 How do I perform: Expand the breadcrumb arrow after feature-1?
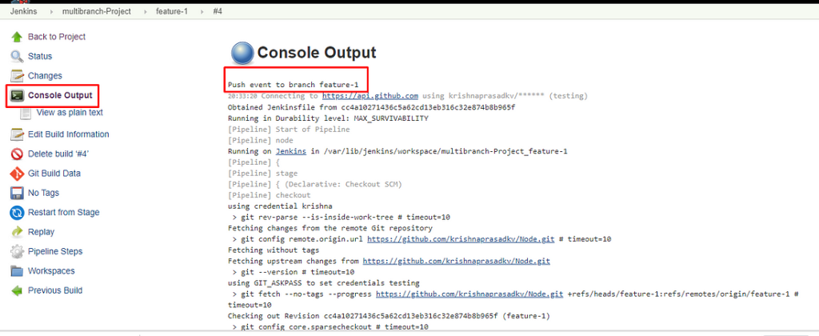pos(201,11)
